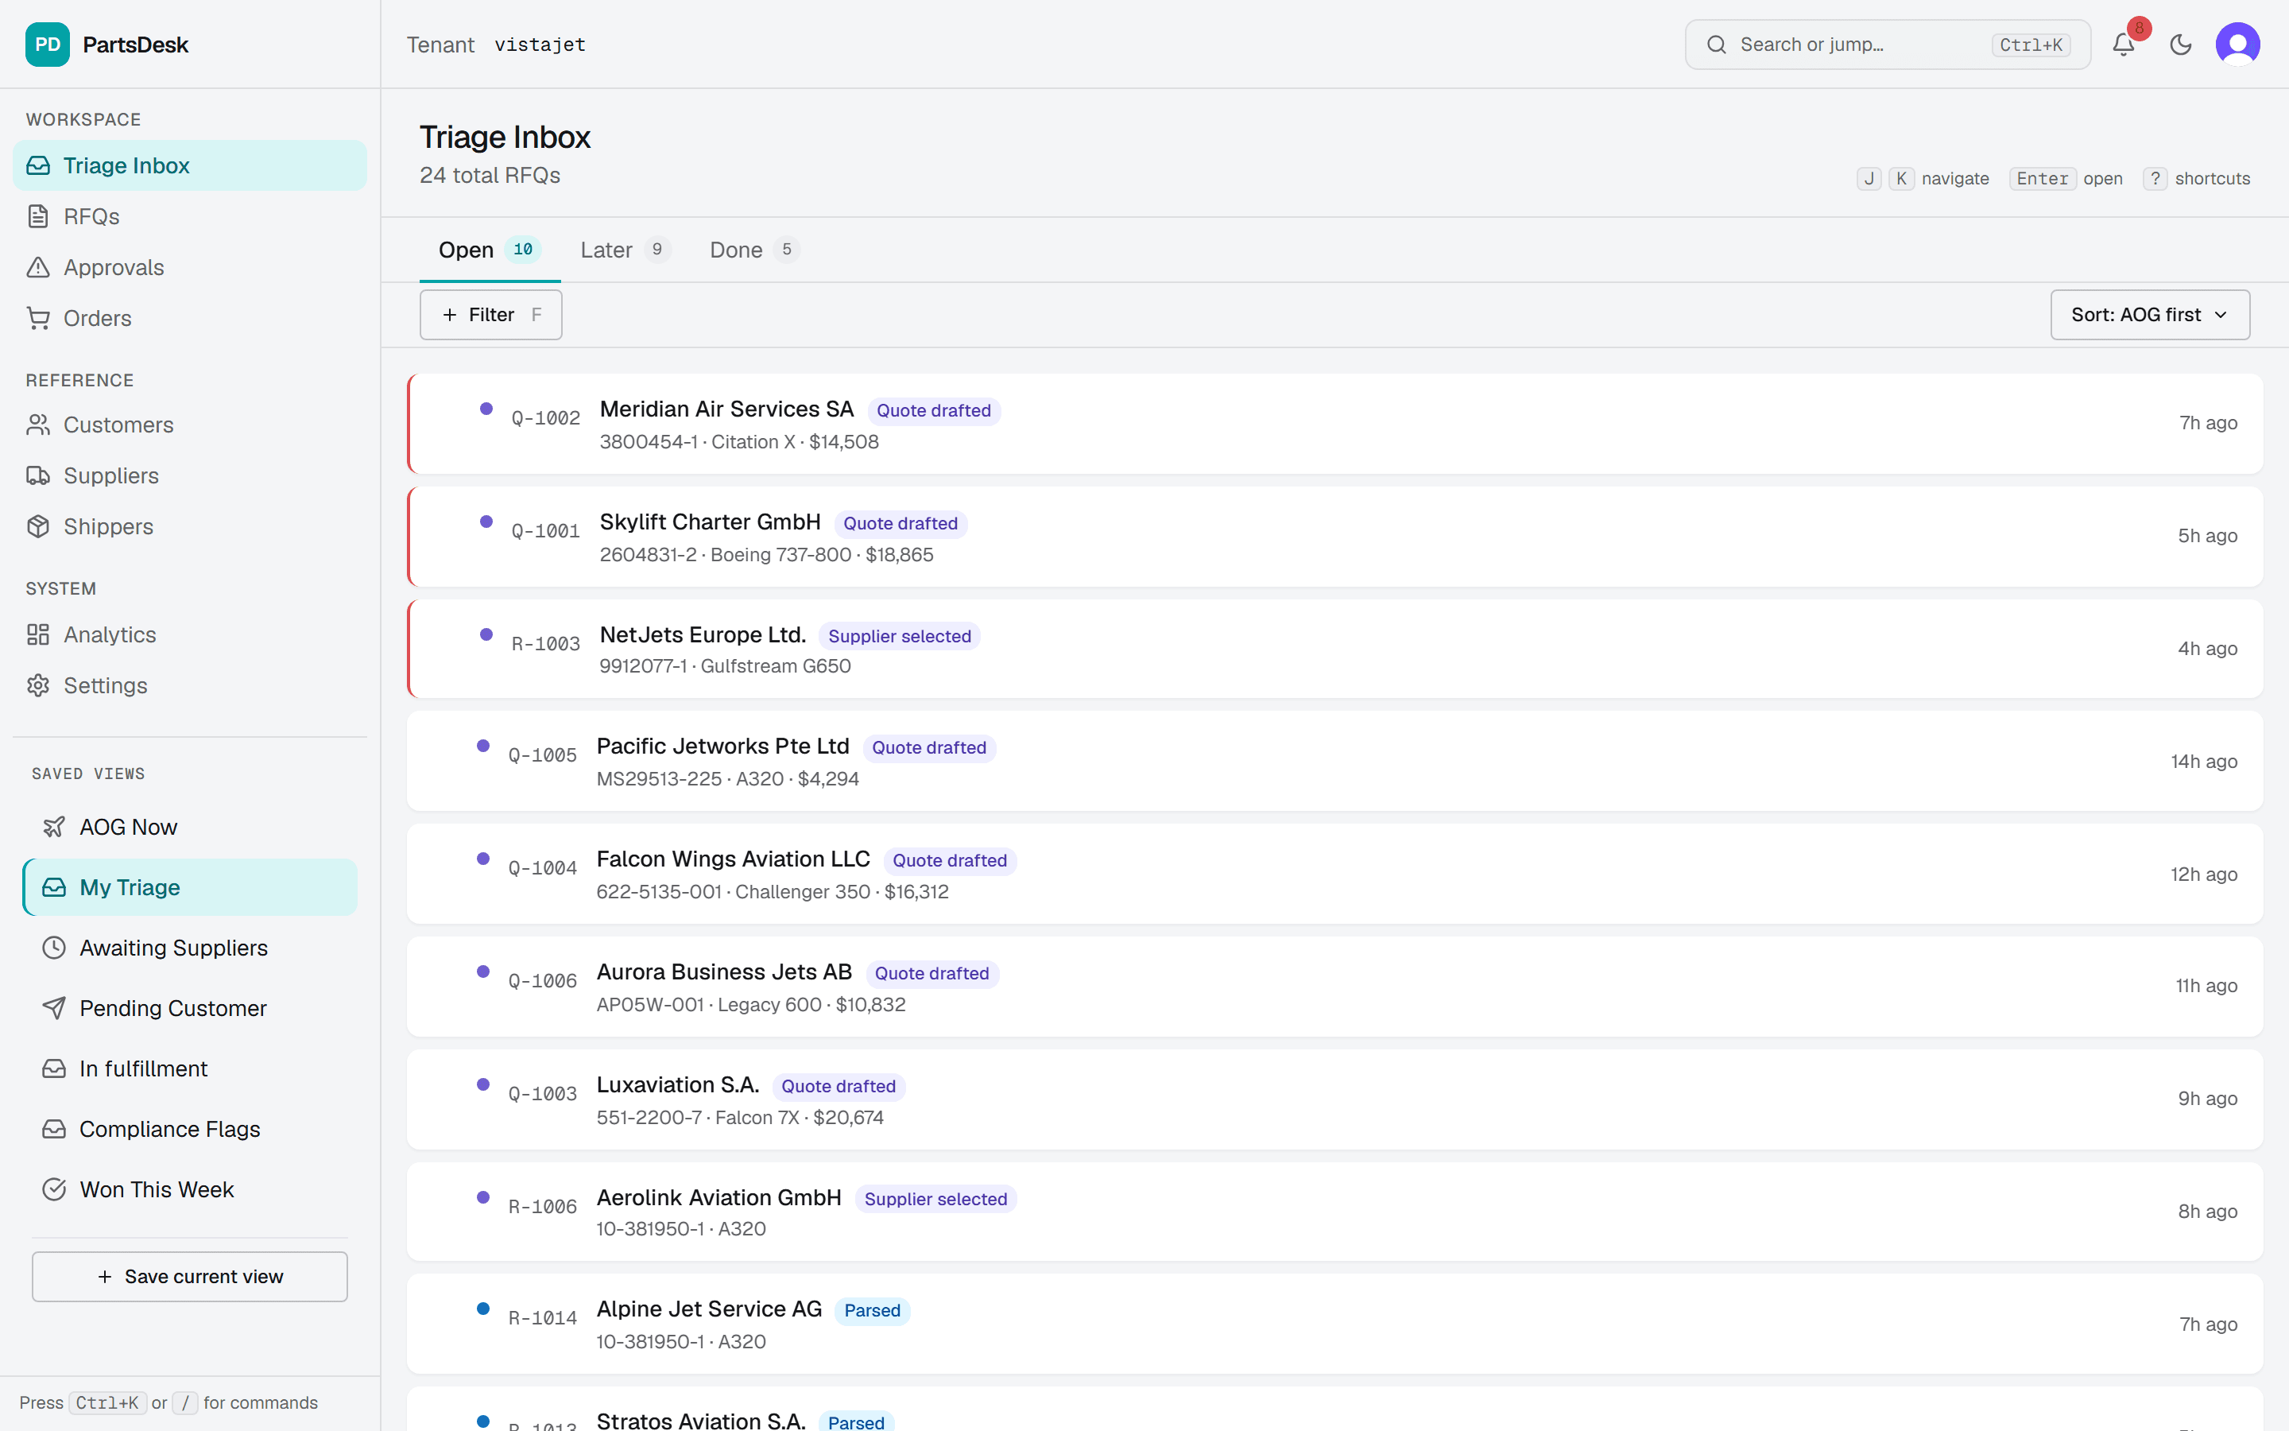Open NetJets Europe Ltd. row
The height and width of the screenshot is (1431, 2289).
[x=1334, y=650]
